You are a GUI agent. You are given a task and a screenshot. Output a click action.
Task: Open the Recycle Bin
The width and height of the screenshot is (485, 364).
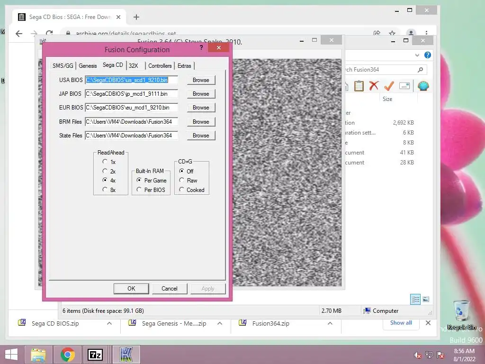coord(461,315)
